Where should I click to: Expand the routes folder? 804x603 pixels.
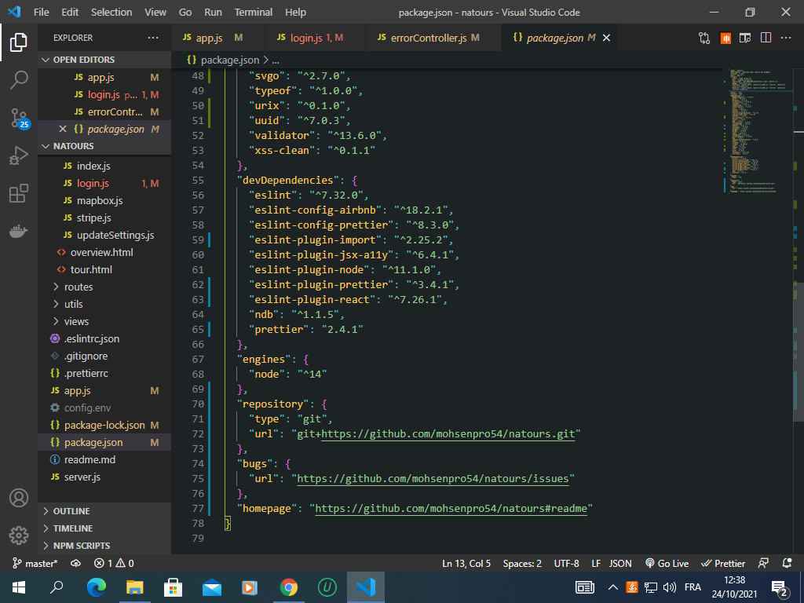coord(104,287)
